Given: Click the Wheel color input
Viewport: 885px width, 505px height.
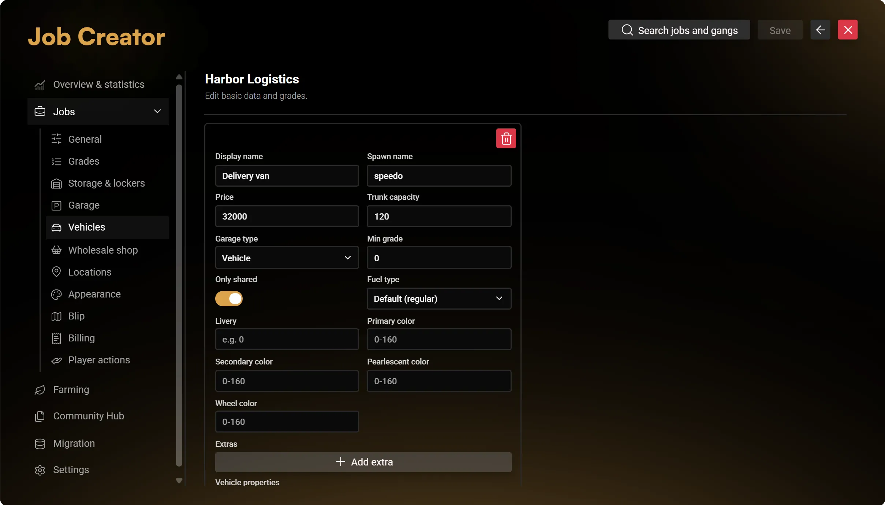Looking at the screenshot, I should pos(287,422).
